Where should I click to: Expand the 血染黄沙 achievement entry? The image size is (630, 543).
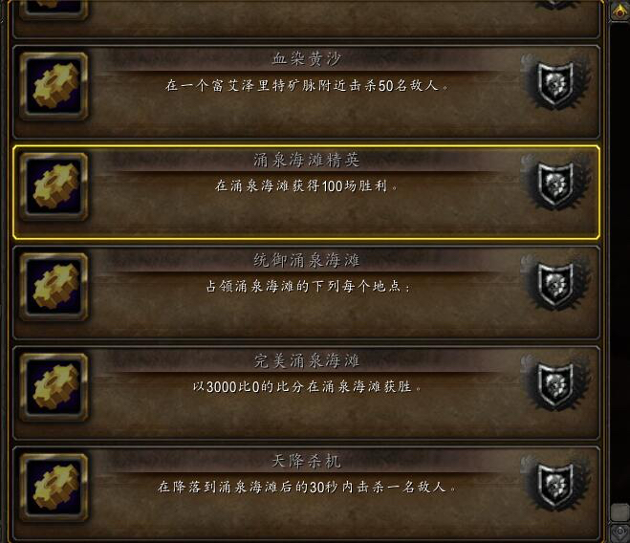coord(307,92)
